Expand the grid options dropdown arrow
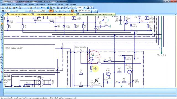The width and height of the screenshot is (177, 99). pyautogui.click(x=62, y=11)
